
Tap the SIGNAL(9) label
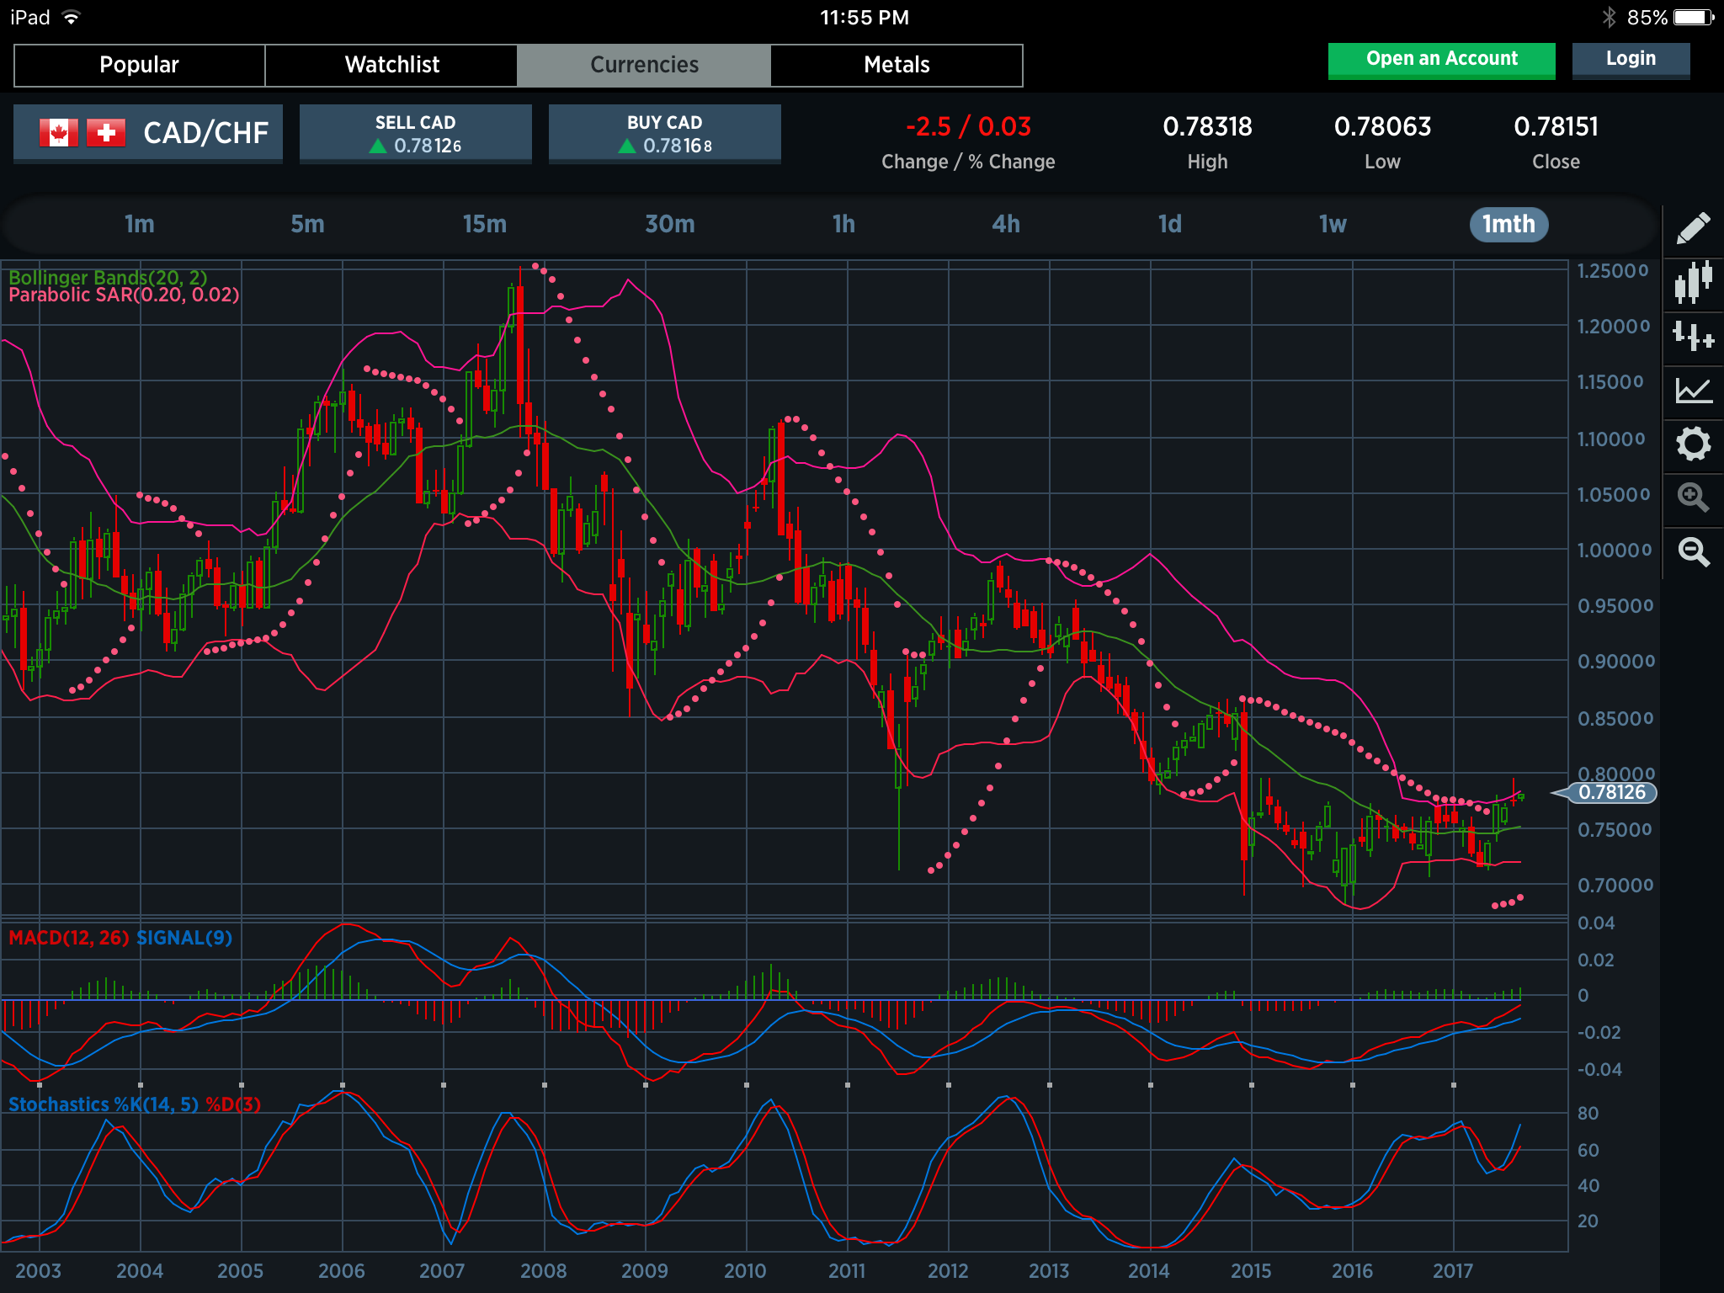tap(184, 938)
